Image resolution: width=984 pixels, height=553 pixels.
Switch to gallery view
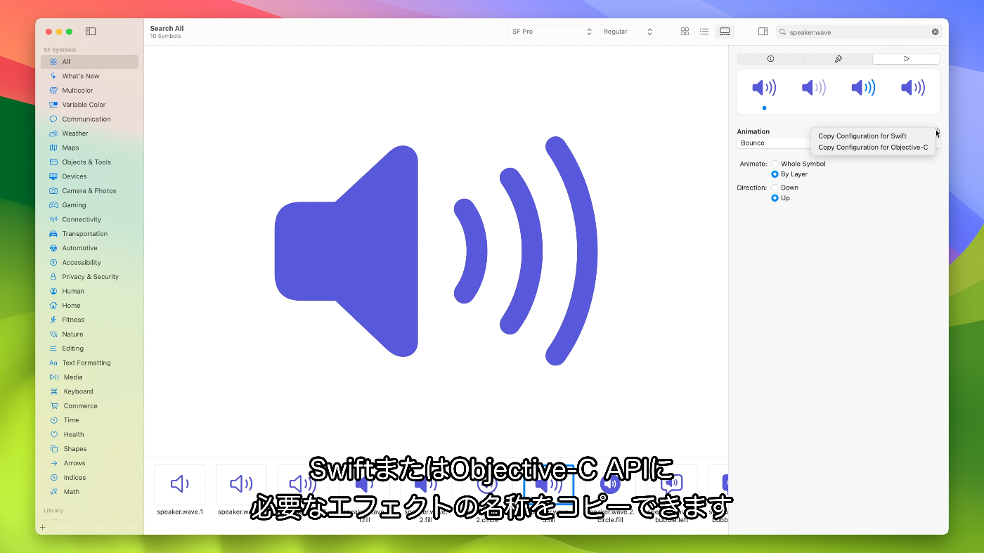click(x=725, y=32)
